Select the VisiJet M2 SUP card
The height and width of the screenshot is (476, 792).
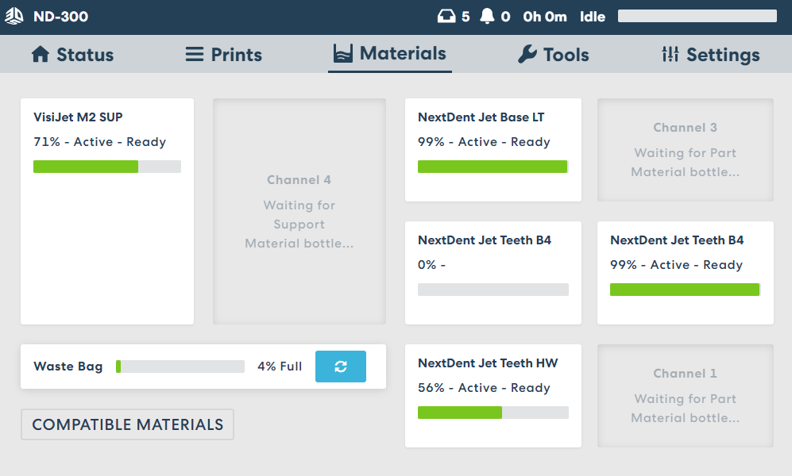107,211
